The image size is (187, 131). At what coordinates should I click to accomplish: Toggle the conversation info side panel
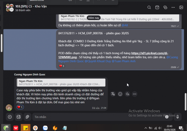click(x=181, y=7)
